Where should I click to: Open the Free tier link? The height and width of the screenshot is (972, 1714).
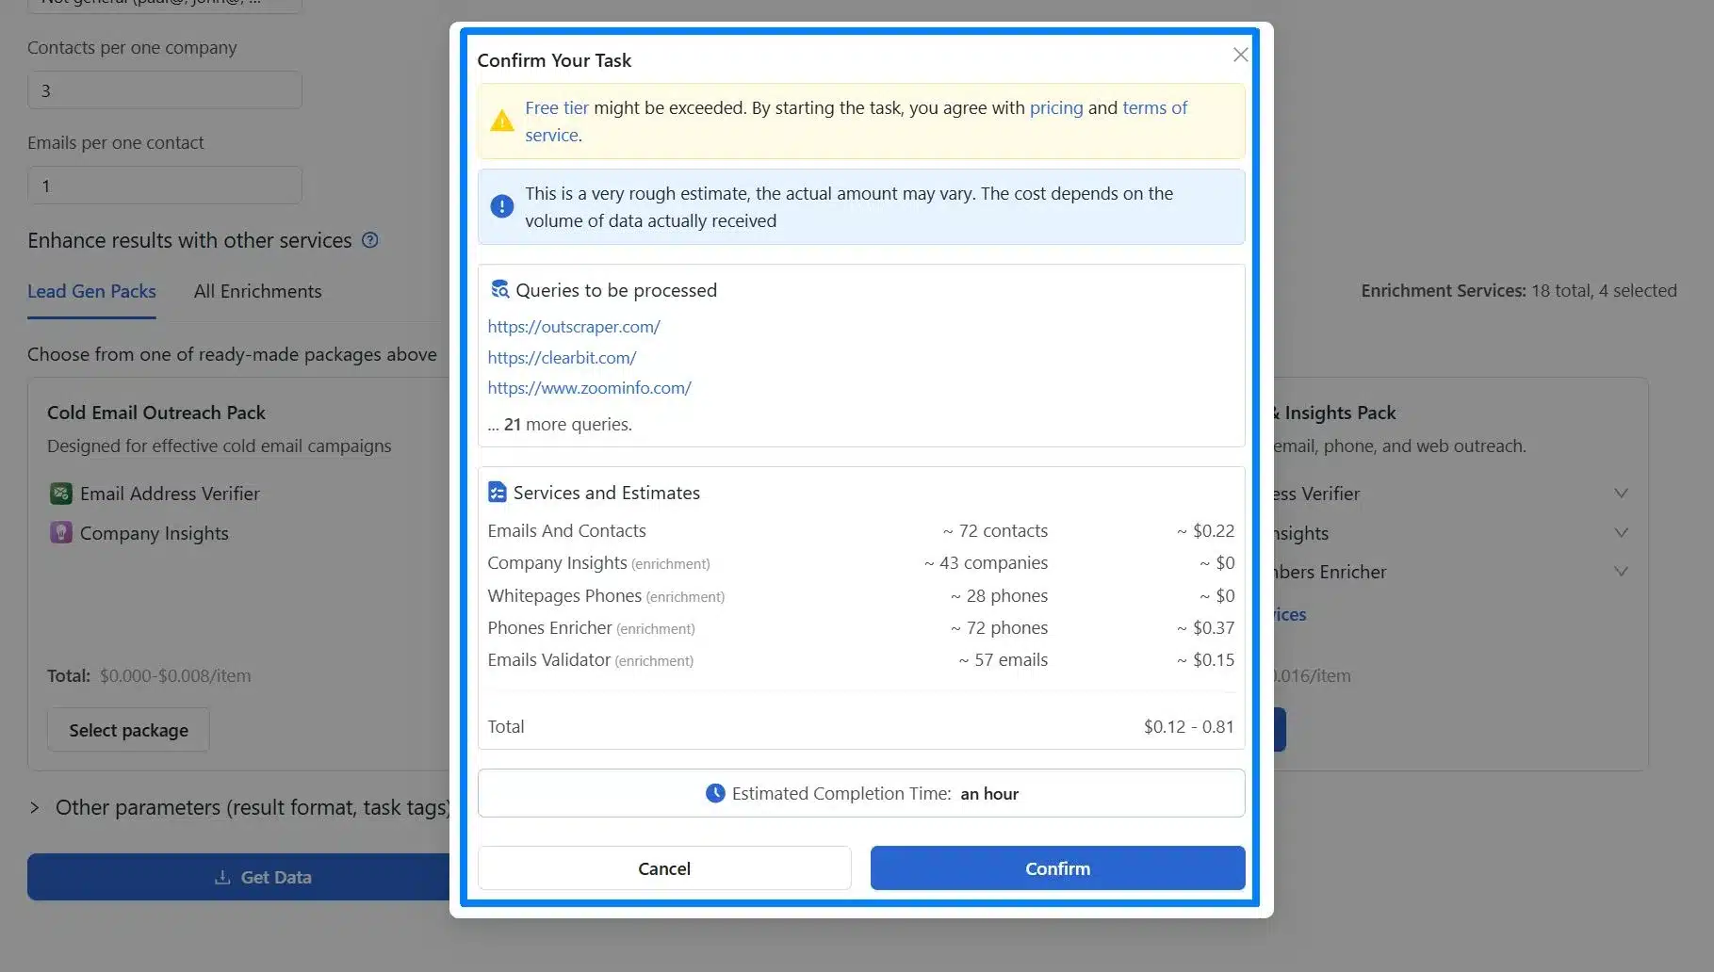click(556, 108)
